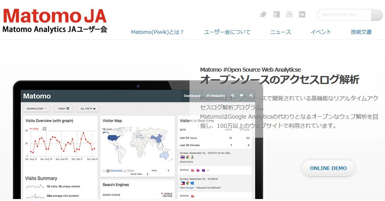The height and width of the screenshot is (201, 385).
Task: Click the Last 30 minutes row
Action: click(215, 145)
